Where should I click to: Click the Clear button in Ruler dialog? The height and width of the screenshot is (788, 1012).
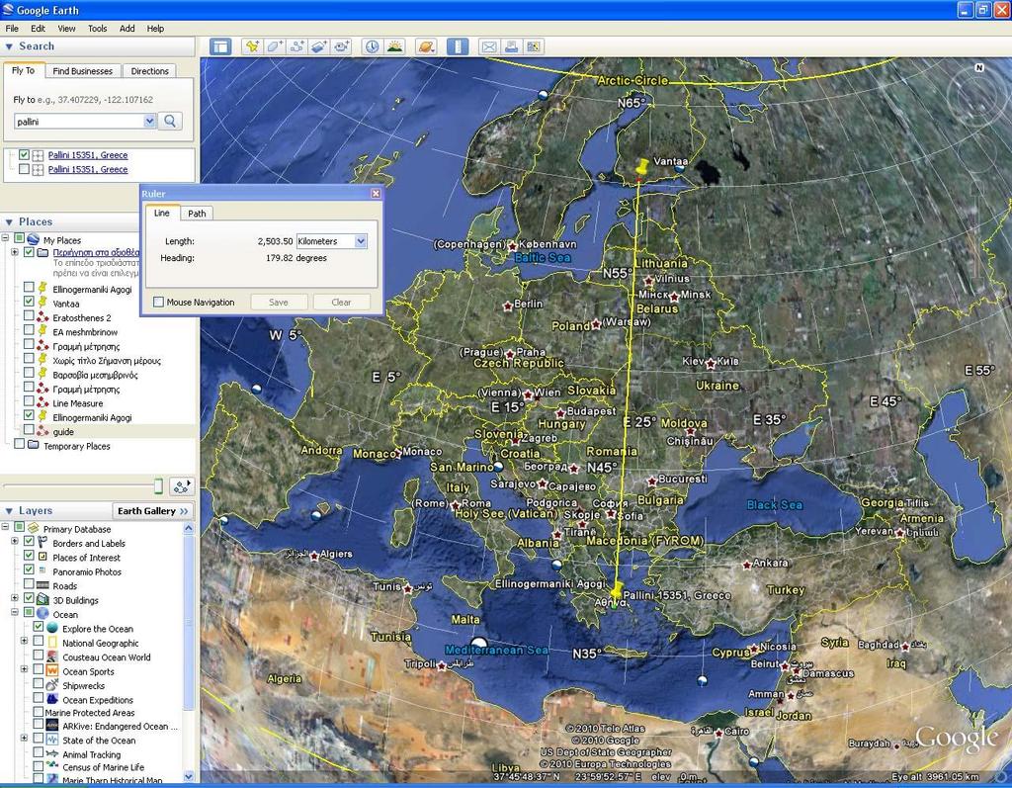click(341, 303)
